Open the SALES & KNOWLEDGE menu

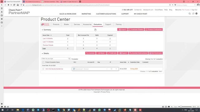click(68, 14)
